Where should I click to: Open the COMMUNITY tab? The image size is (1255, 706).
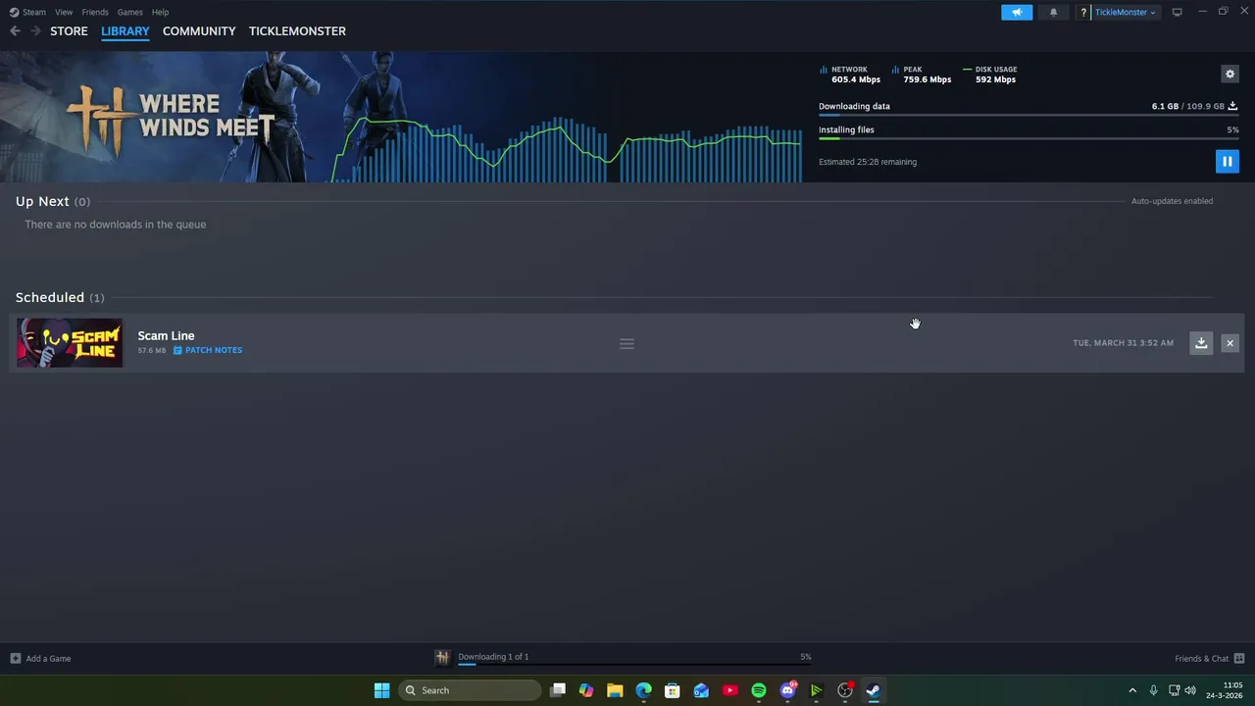tap(199, 31)
